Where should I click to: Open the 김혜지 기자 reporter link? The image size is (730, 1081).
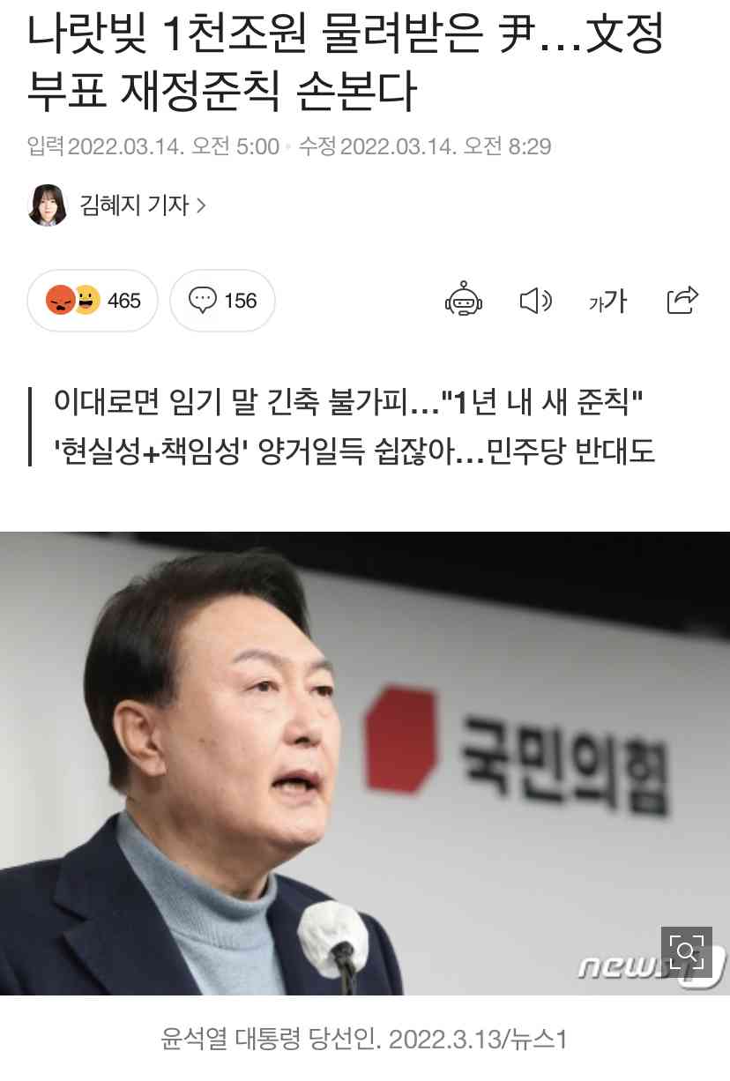coord(134,205)
